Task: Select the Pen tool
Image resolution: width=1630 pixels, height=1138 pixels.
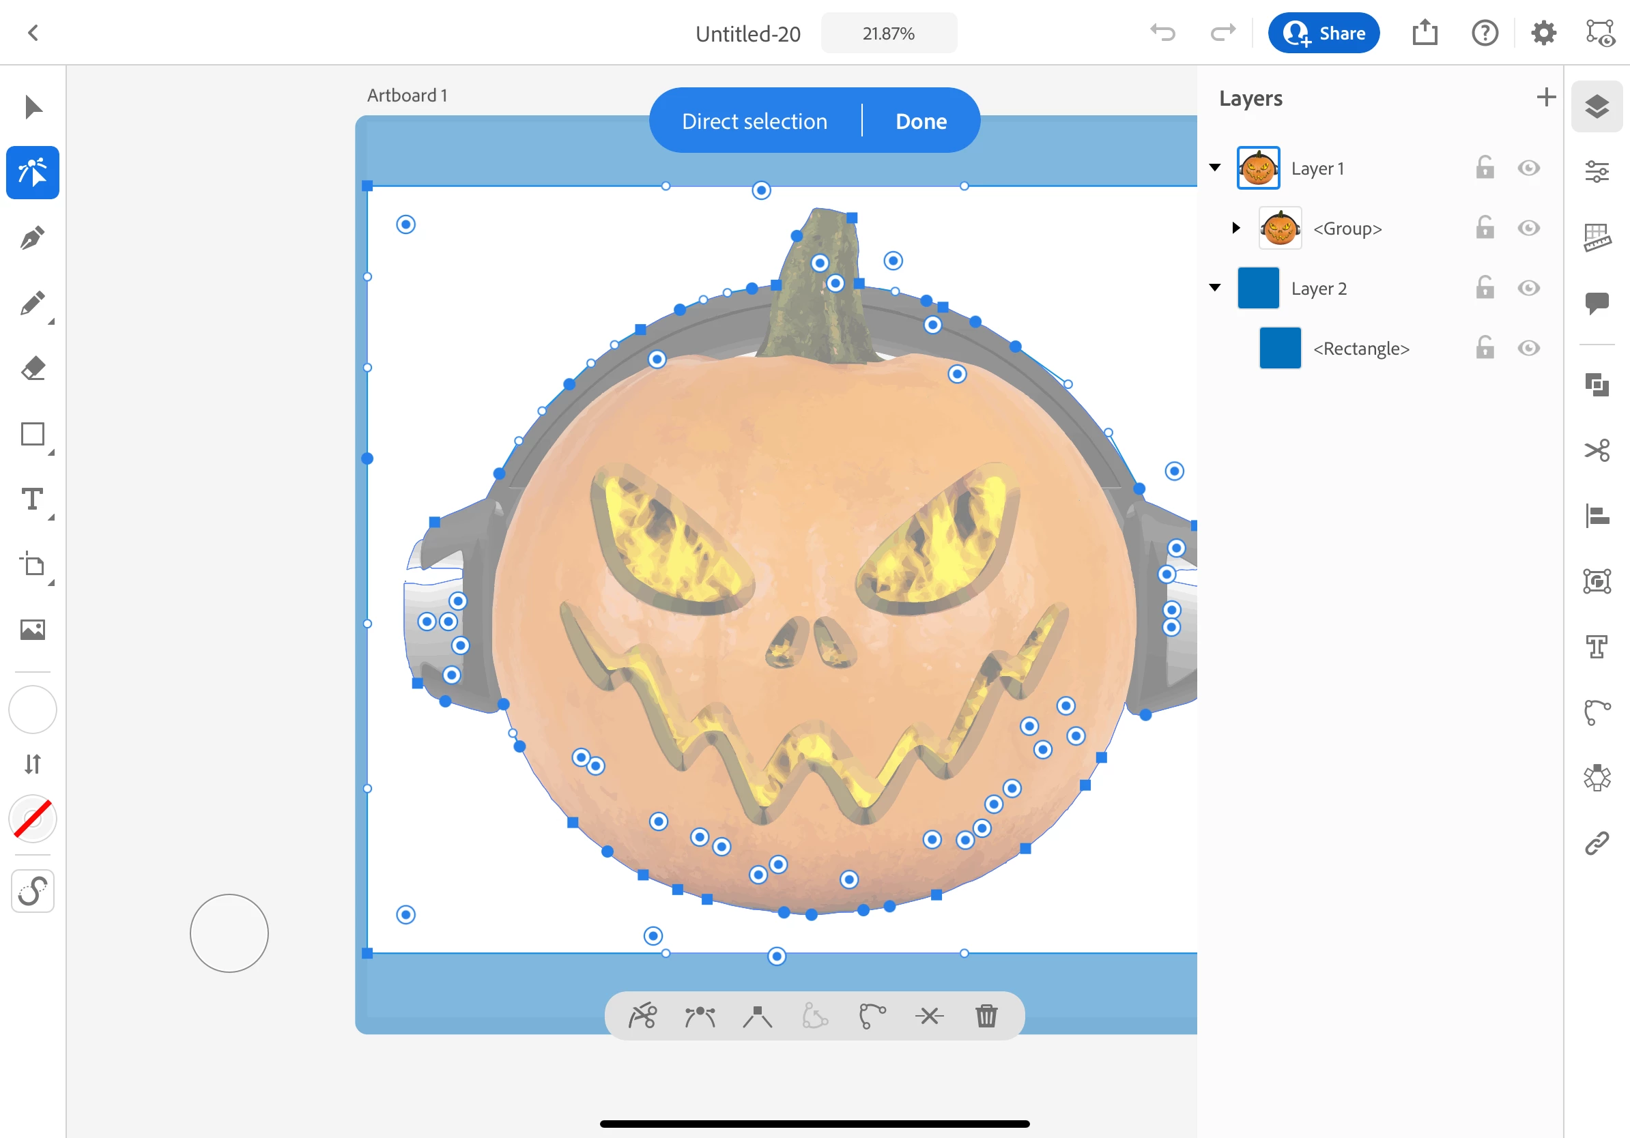Action: point(33,238)
